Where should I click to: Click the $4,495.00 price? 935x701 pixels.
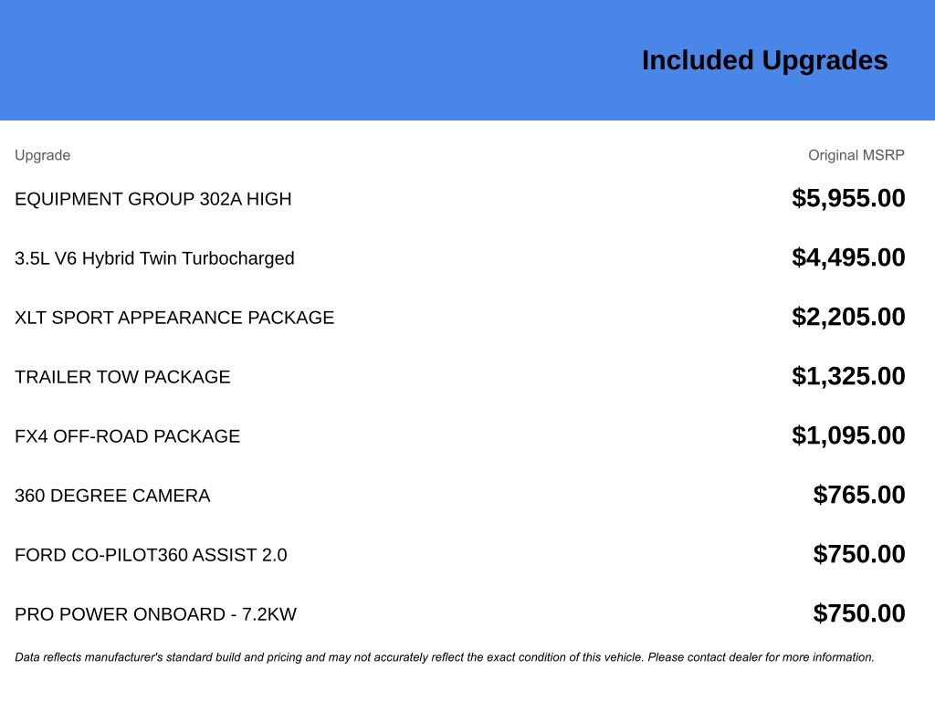pos(848,257)
